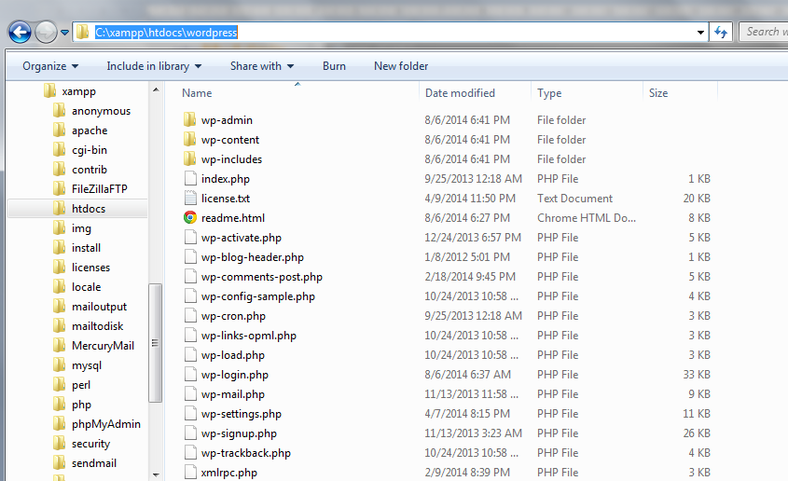Select the security folder in tree
788x481 pixels.
point(90,444)
